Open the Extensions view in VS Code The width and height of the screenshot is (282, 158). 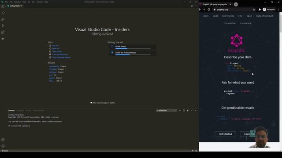click(3, 32)
